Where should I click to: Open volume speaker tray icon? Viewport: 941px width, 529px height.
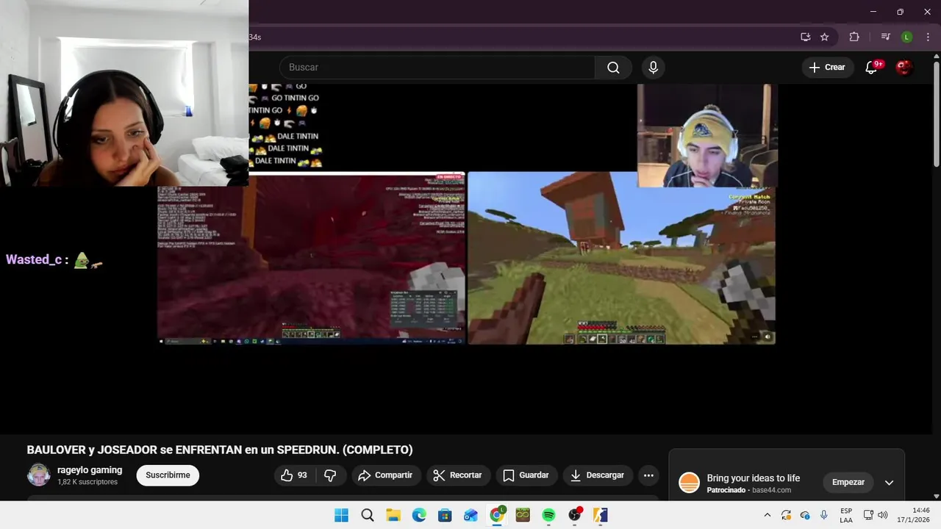pos(883,515)
